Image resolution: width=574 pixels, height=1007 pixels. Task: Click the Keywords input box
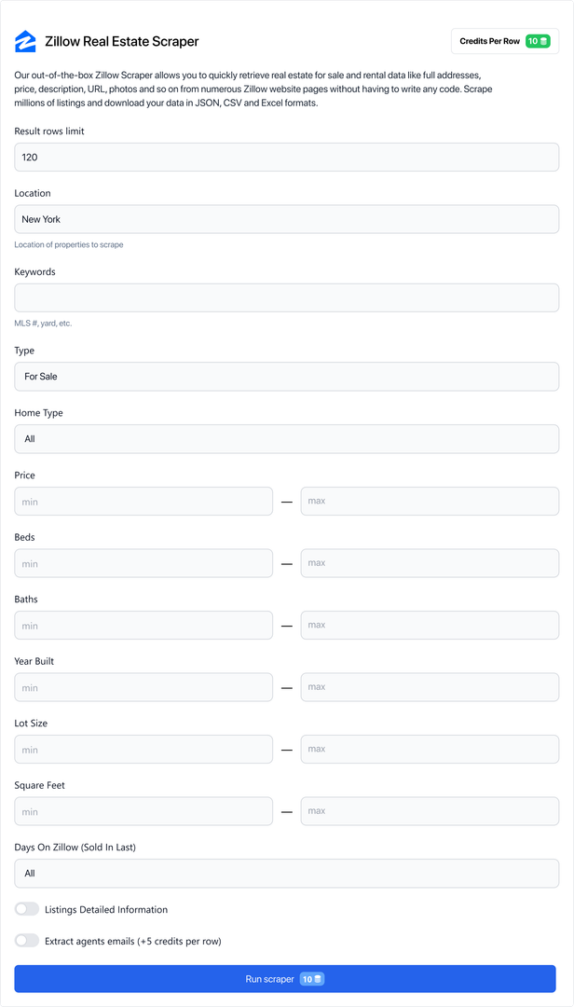point(286,297)
